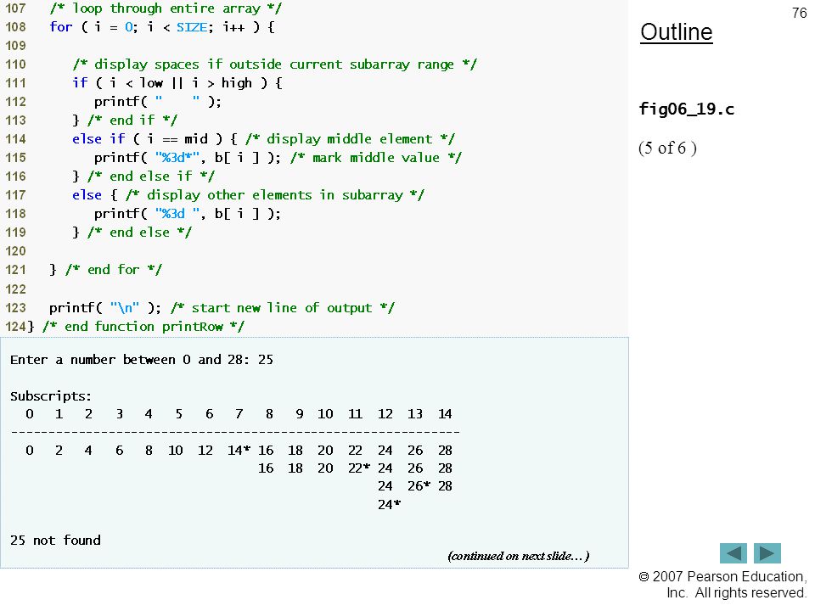Select the fig06_19.c file name
The height and width of the screenshot is (611, 815).
(x=686, y=109)
